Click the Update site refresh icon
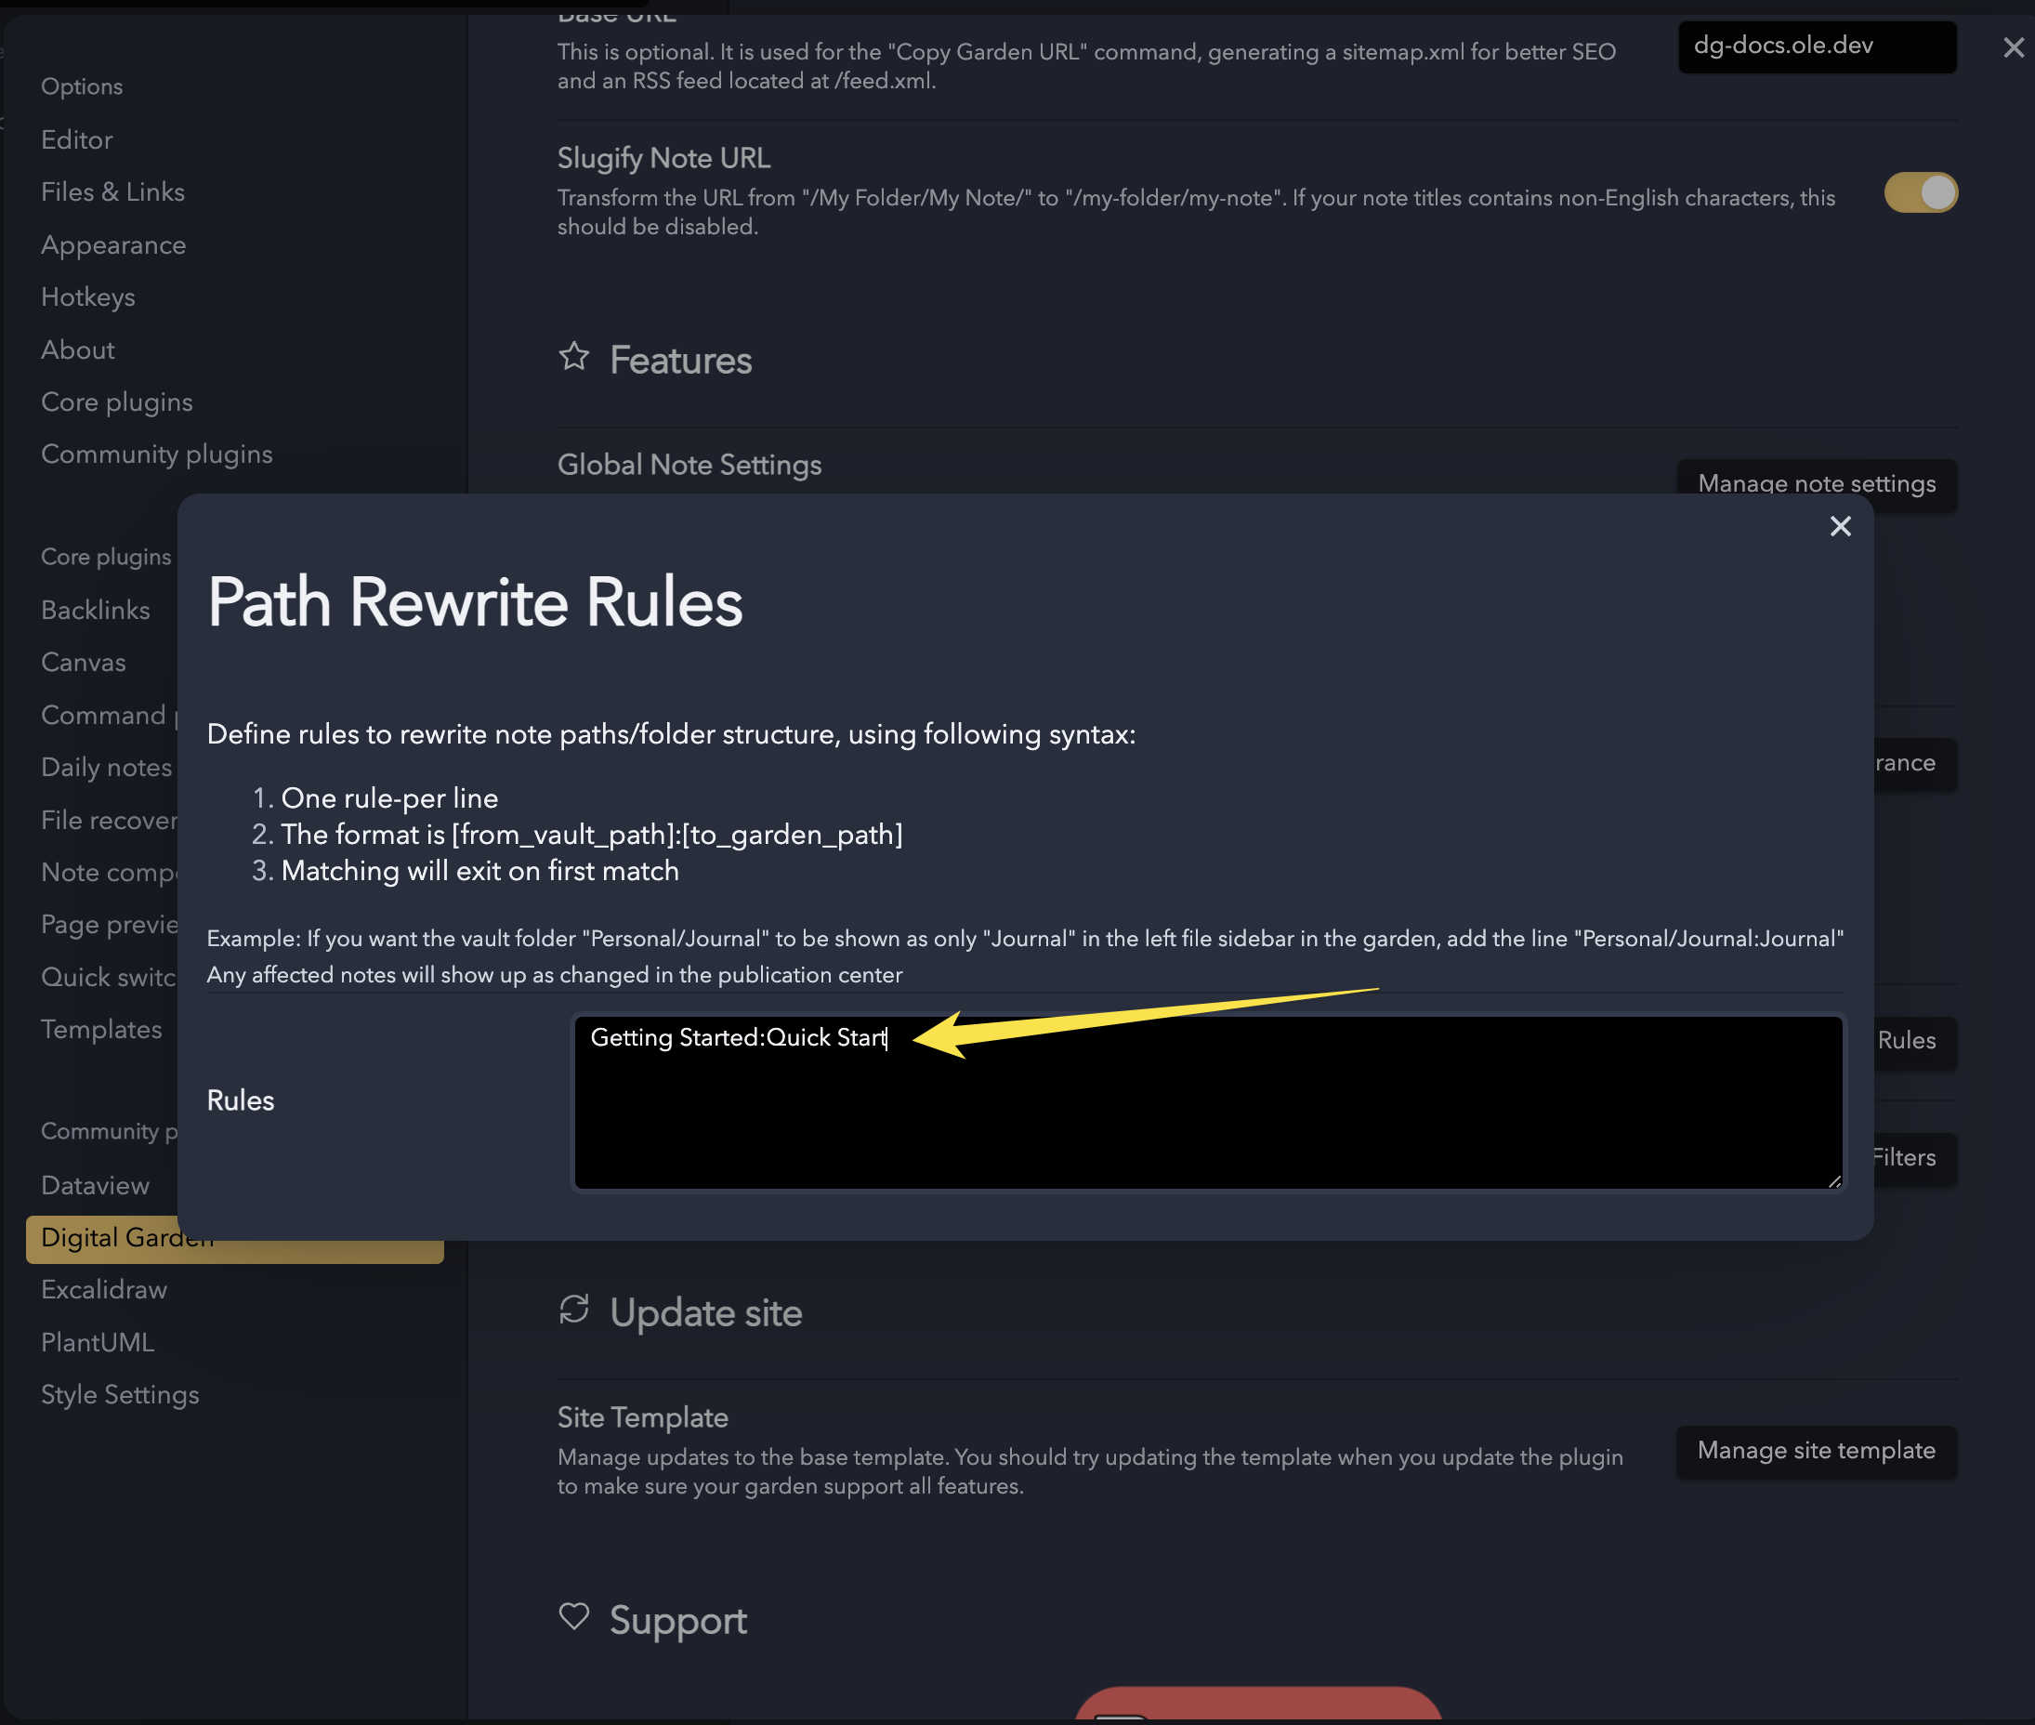The height and width of the screenshot is (1725, 2035). (573, 1310)
